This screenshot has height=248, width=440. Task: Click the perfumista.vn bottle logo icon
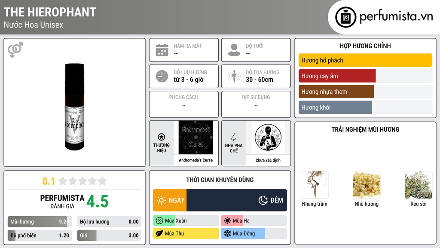click(x=345, y=17)
